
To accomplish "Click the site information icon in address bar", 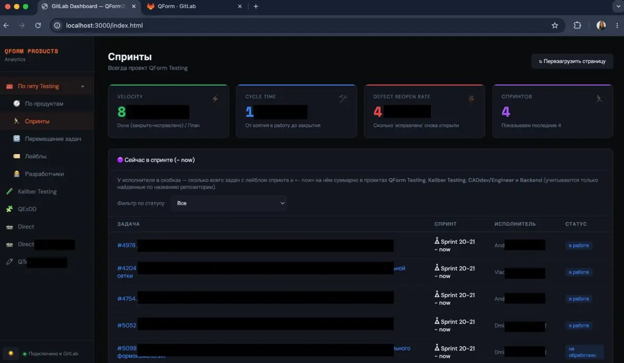I will [x=57, y=25].
